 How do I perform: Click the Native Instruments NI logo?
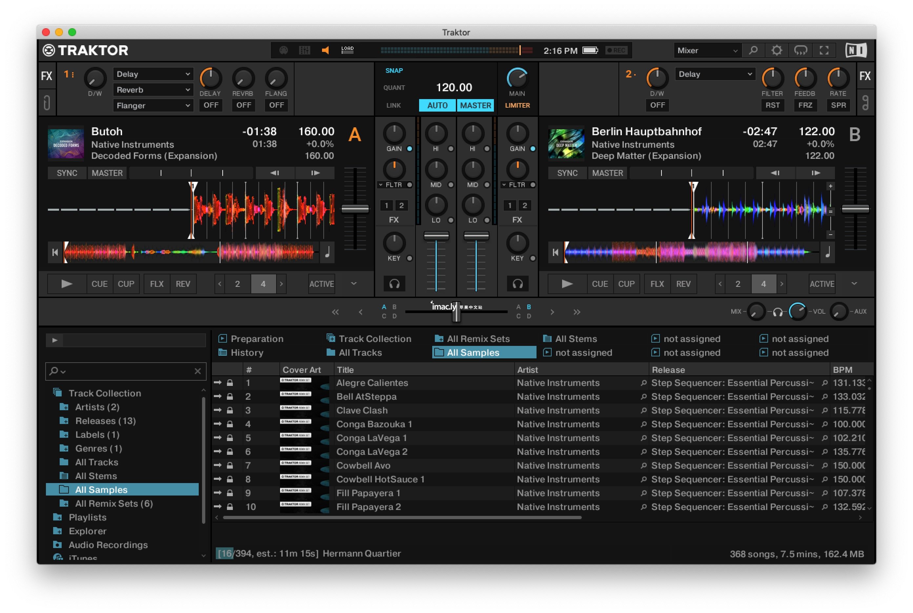coord(856,50)
